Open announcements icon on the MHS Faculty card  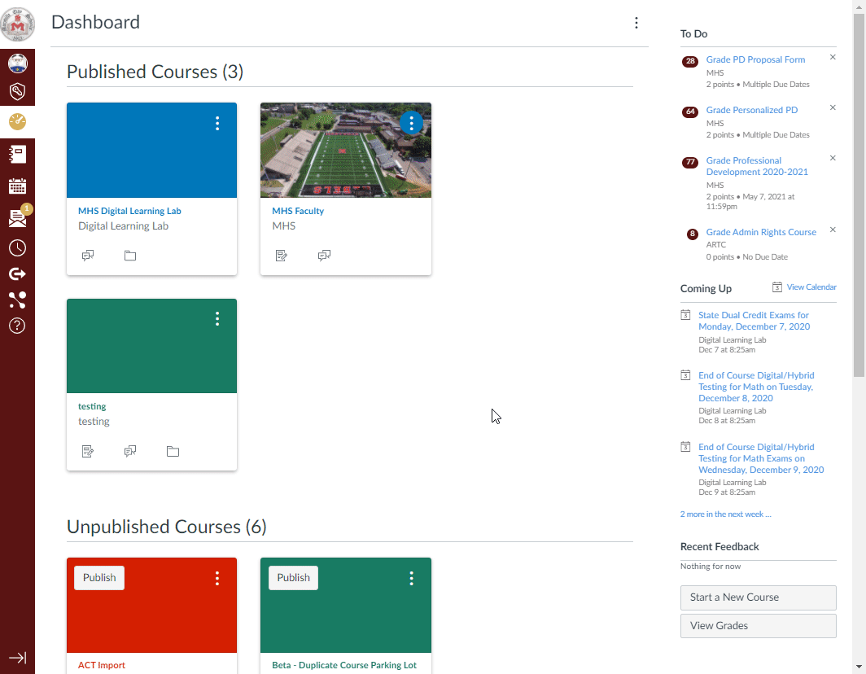281,255
